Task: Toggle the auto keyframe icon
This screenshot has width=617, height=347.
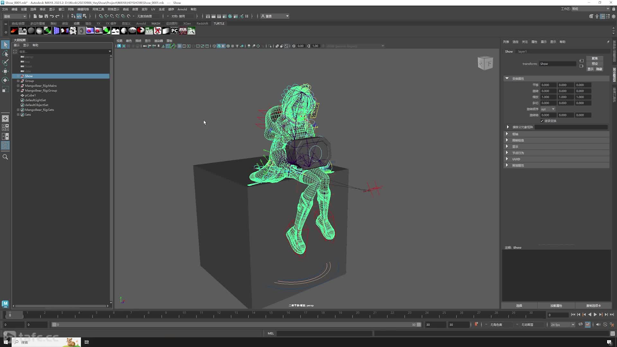Action: tap(605, 325)
